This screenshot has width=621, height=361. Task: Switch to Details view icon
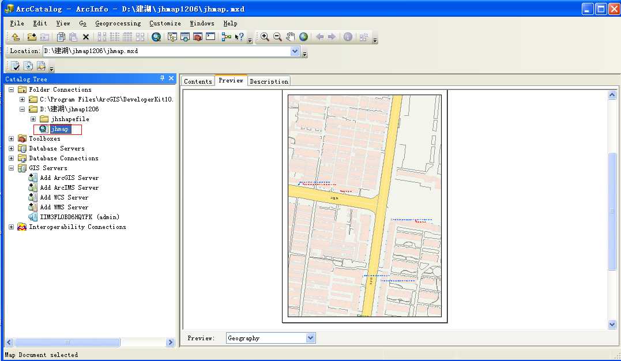(x=127, y=37)
